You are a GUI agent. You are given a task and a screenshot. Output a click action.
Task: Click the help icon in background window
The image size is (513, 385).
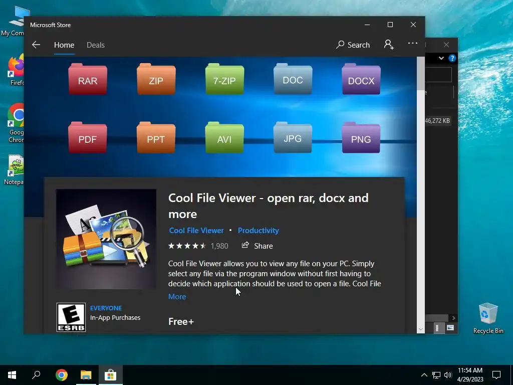tap(452, 58)
